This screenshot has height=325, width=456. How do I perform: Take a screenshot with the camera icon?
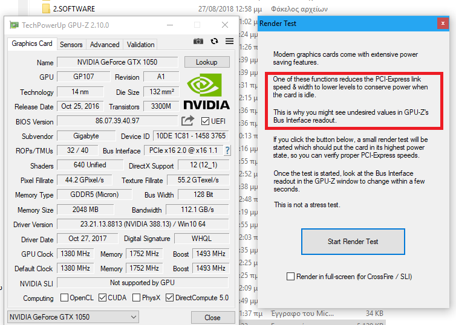pos(198,41)
